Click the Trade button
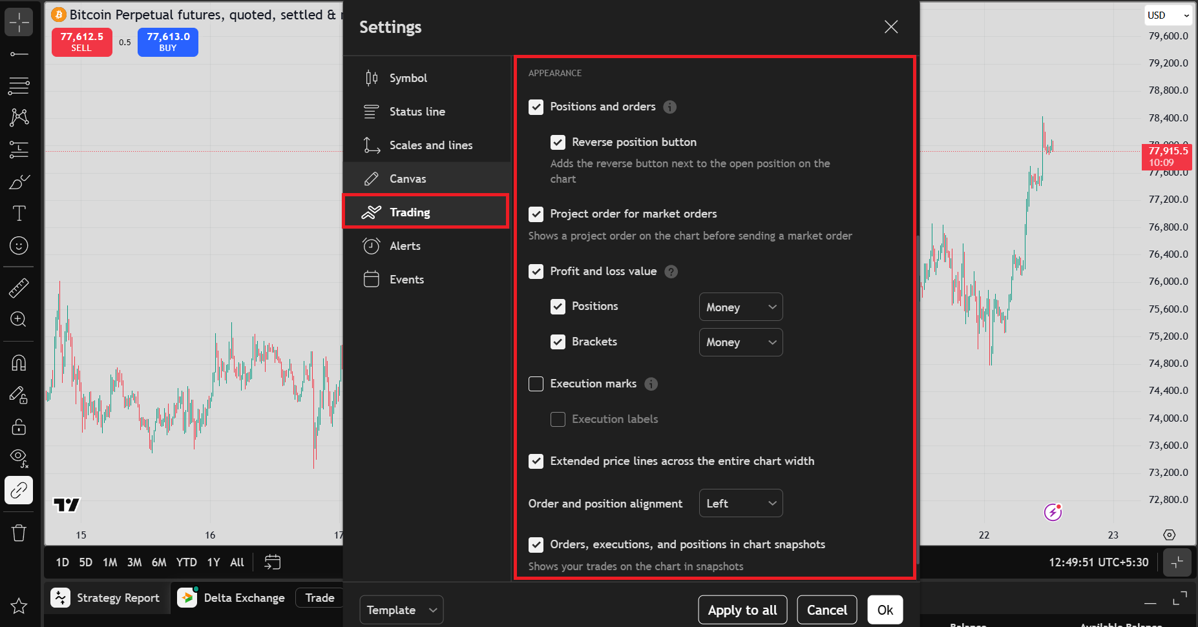The width and height of the screenshot is (1198, 627). (x=320, y=598)
